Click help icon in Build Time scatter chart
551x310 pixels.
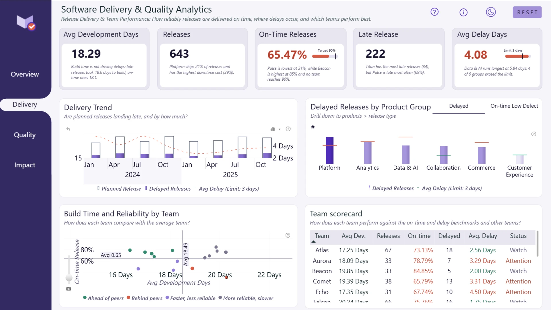pyautogui.click(x=288, y=235)
